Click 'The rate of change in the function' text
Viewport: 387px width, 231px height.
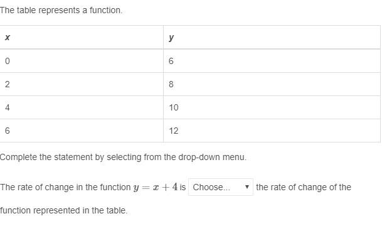click(x=65, y=187)
